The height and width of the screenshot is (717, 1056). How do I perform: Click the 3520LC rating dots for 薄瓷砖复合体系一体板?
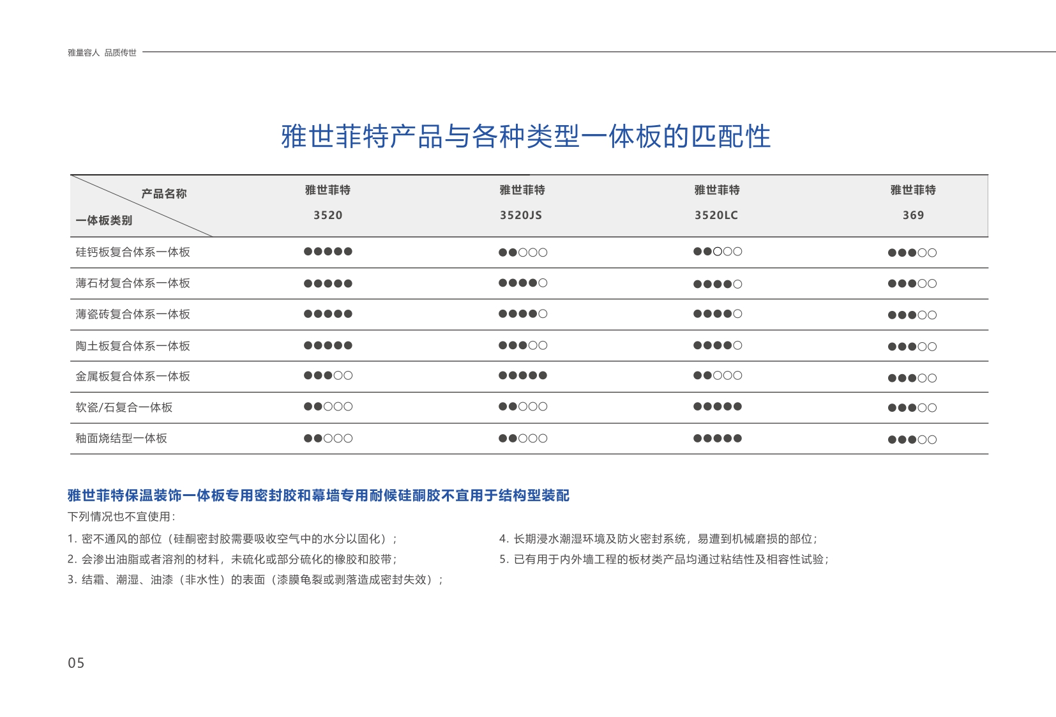[718, 313]
